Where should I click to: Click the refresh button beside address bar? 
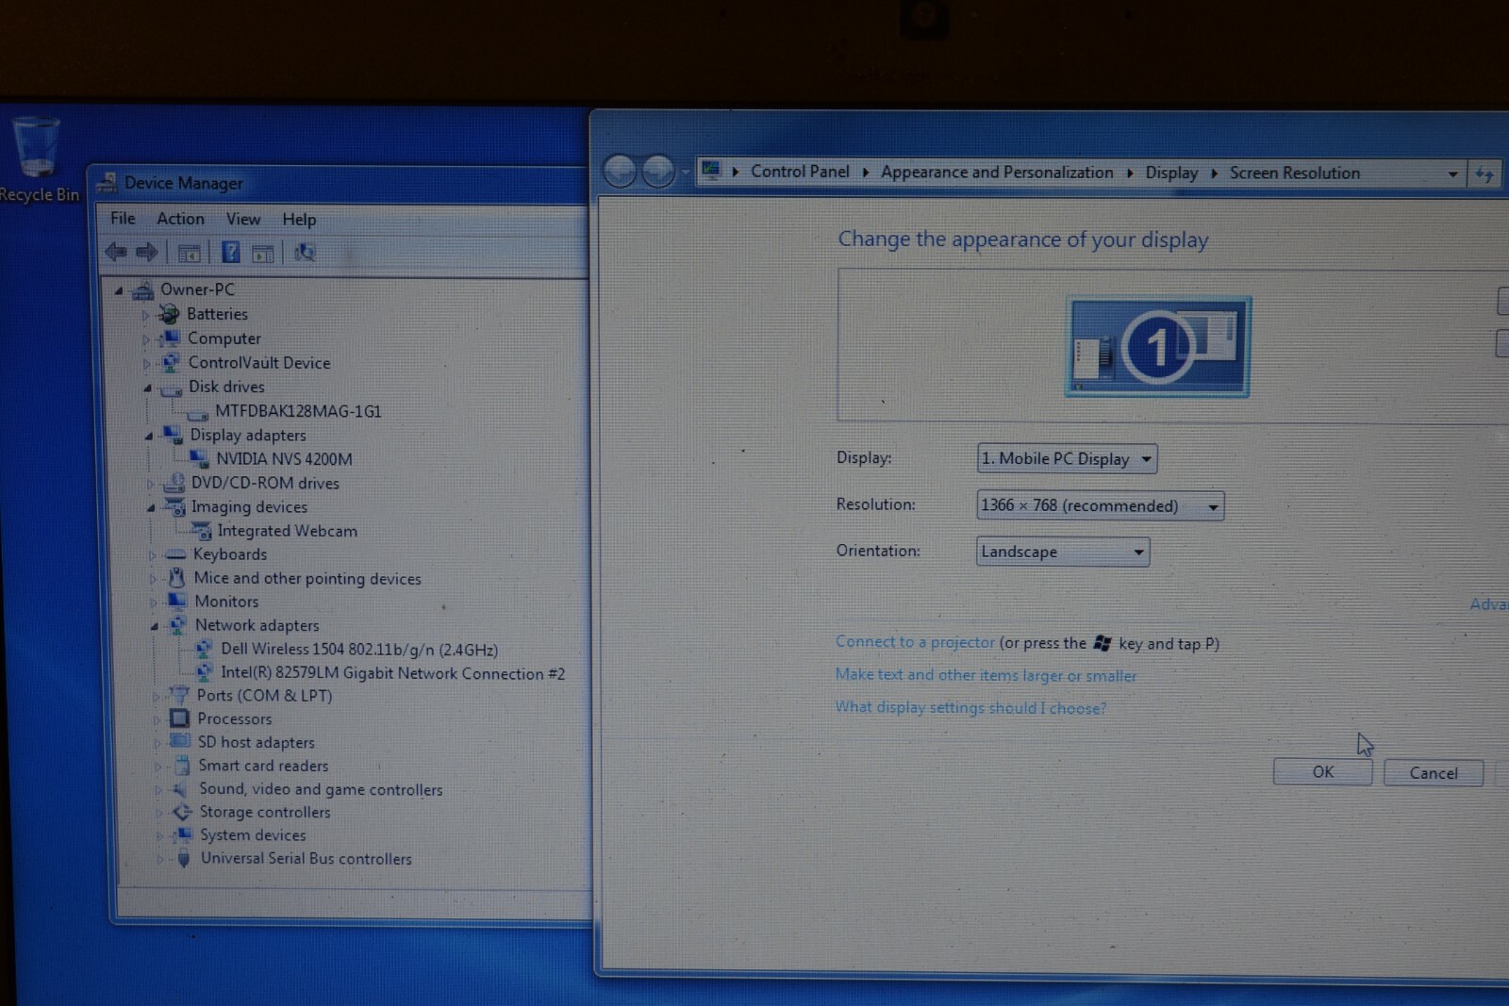(1484, 174)
